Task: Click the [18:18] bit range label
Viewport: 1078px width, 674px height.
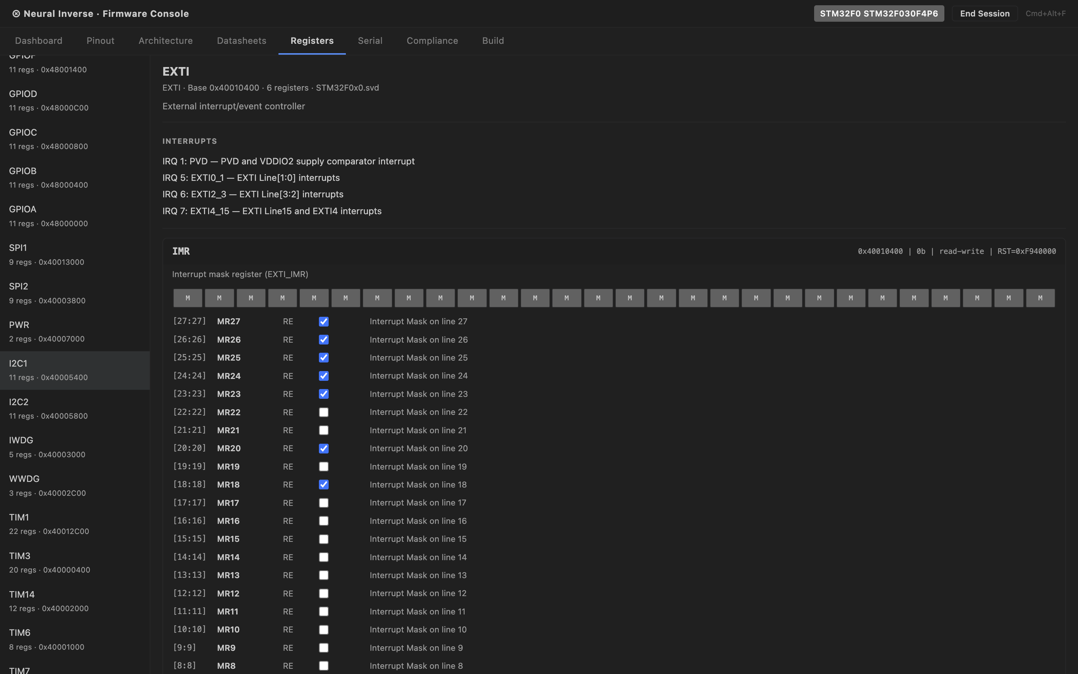Action: [x=189, y=484]
